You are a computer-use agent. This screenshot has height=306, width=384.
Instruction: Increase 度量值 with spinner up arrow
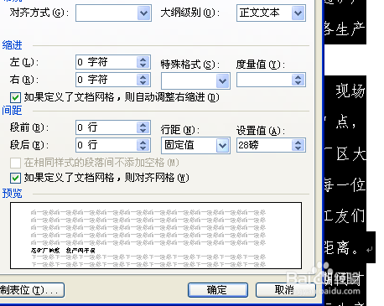pyautogui.click(x=298, y=77)
